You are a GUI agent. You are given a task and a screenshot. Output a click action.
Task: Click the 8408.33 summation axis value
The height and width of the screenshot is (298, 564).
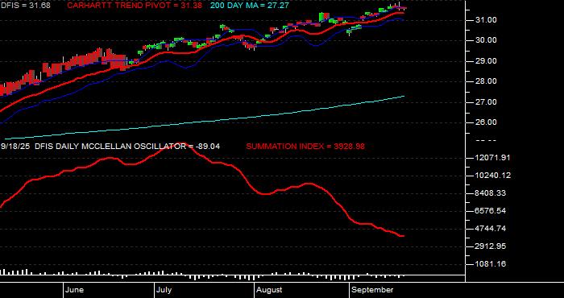[490, 193]
